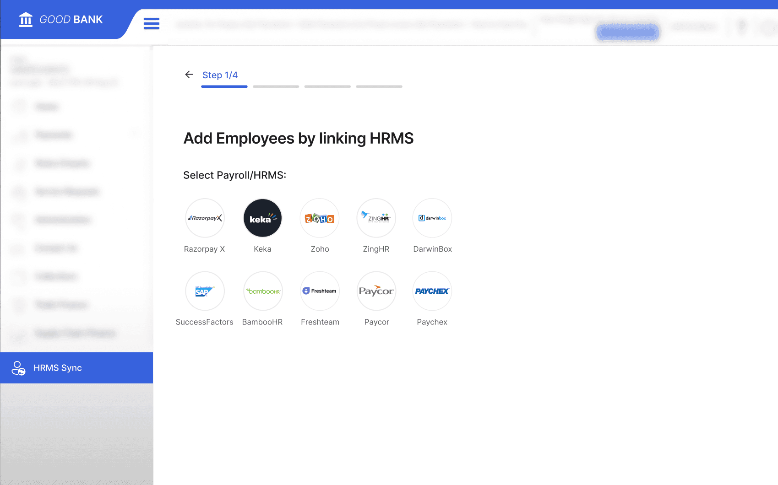Click the Keka label text
This screenshot has height=485, width=778.
(x=262, y=249)
